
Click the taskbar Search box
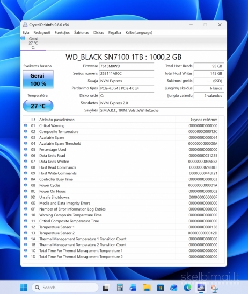65,288
